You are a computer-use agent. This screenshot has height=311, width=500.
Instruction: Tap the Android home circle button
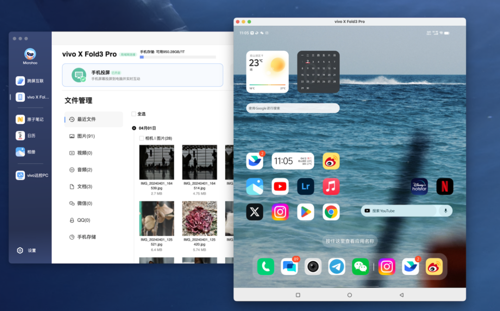tap(350, 295)
